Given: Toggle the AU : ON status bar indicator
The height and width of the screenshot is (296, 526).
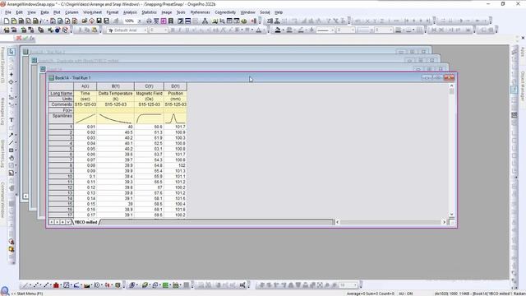Looking at the screenshot, I should pyautogui.click(x=405, y=294).
